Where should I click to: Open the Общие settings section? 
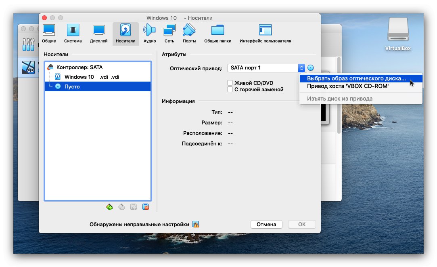point(49,34)
